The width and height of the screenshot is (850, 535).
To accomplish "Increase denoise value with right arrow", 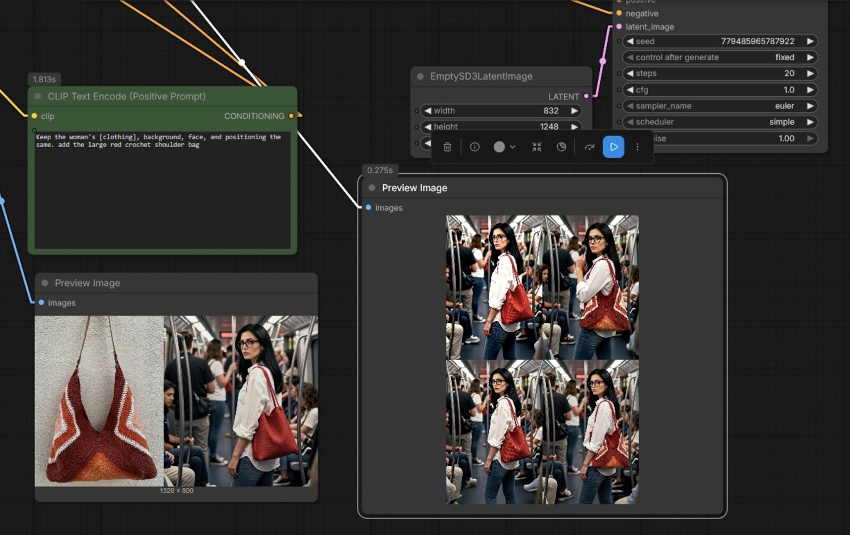I will pos(810,138).
